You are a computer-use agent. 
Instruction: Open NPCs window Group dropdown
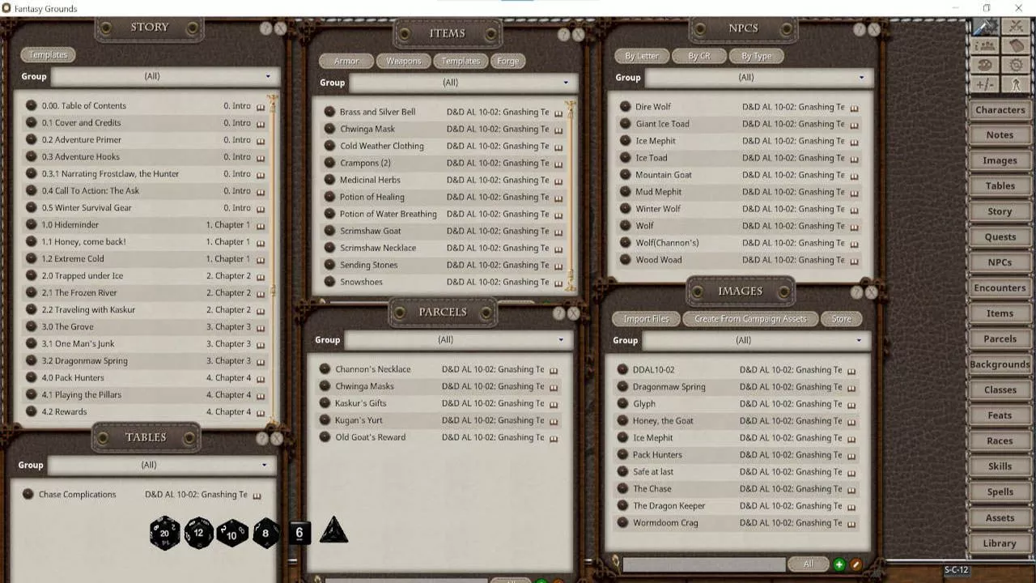[758, 78]
